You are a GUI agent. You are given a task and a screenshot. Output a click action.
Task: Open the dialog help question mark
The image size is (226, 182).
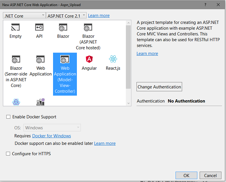coord(205,5)
